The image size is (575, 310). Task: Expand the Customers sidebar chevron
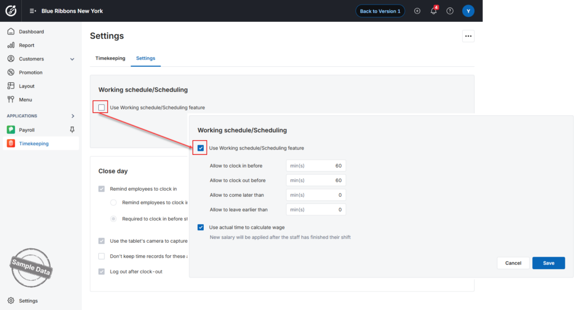tap(72, 59)
